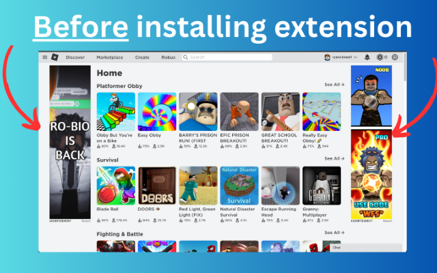This screenshot has height=273, width=437.
Task: See All Platformer Obby games
Action: tap(335, 85)
